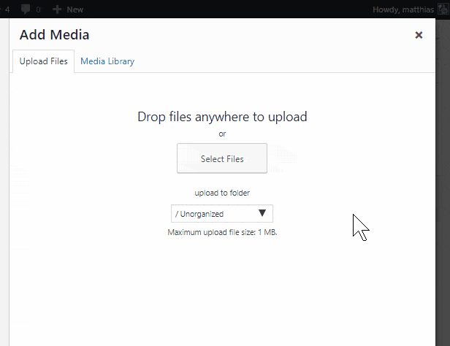This screenshot has height=346, width=450.
Task: Click the Add Media dialog title
Action: point(54,35)
